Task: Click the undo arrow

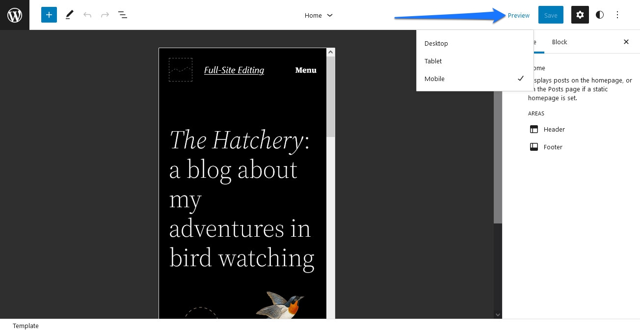Action: 87,15
